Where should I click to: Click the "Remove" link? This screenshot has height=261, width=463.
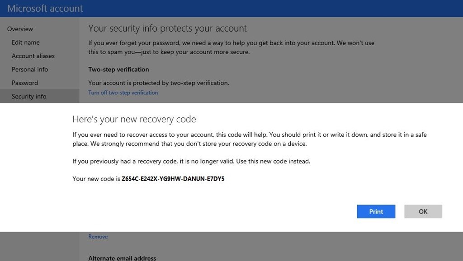(x=98, y=236)
